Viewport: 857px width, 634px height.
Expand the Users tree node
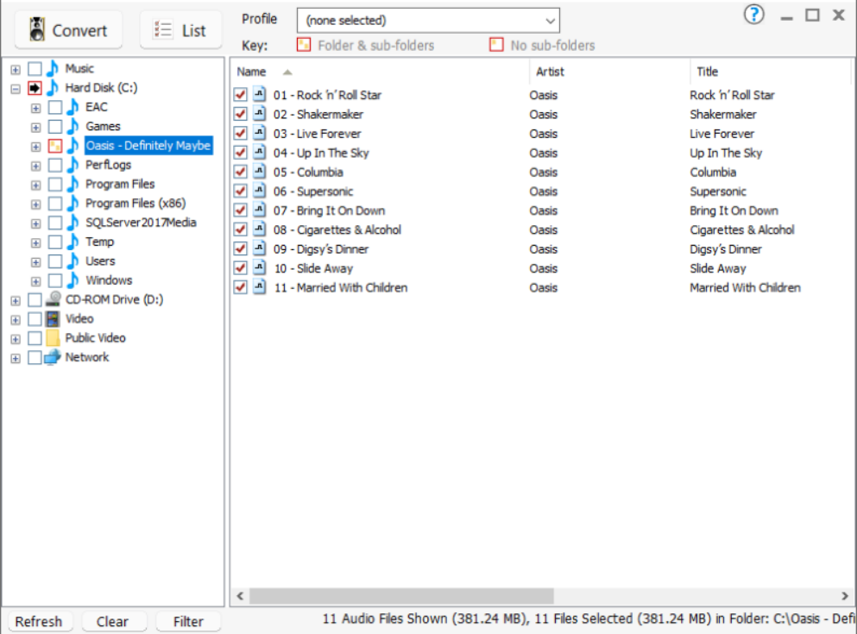click(x=35, y=261)
